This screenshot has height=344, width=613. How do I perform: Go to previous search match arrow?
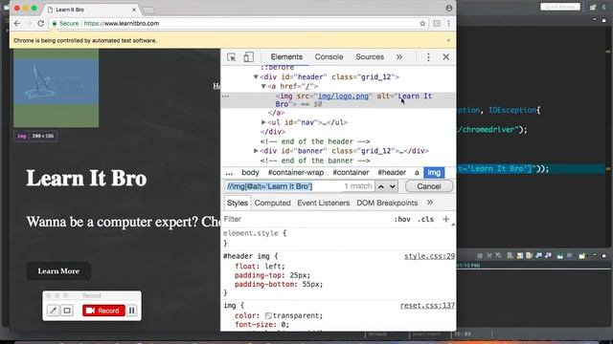click(381, 186)
